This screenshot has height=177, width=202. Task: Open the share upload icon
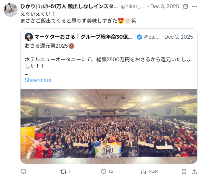[194, 172]
